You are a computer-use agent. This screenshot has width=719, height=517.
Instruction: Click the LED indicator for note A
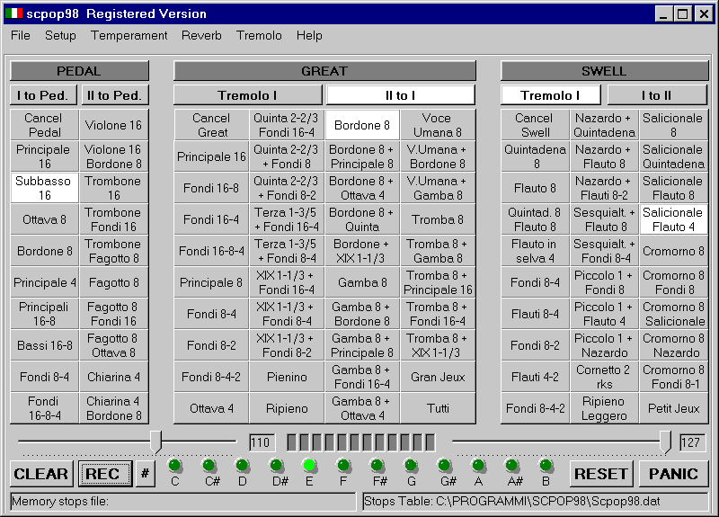[x=478, y=465]
